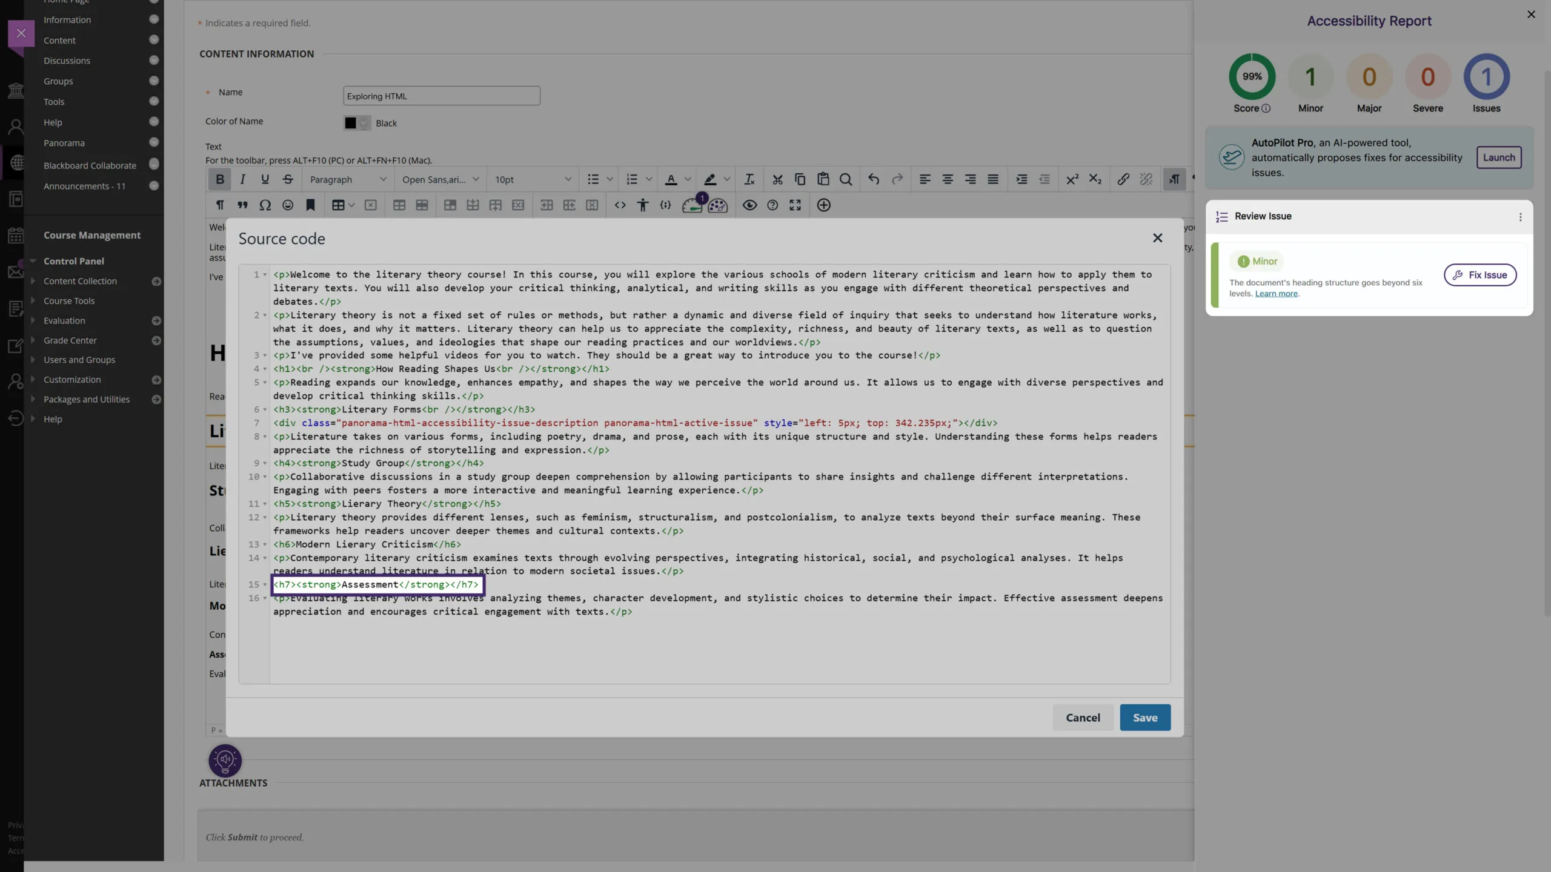Click the Undo arrow icon
Viewport: 1551px width, 872px height.
(873, 179)
